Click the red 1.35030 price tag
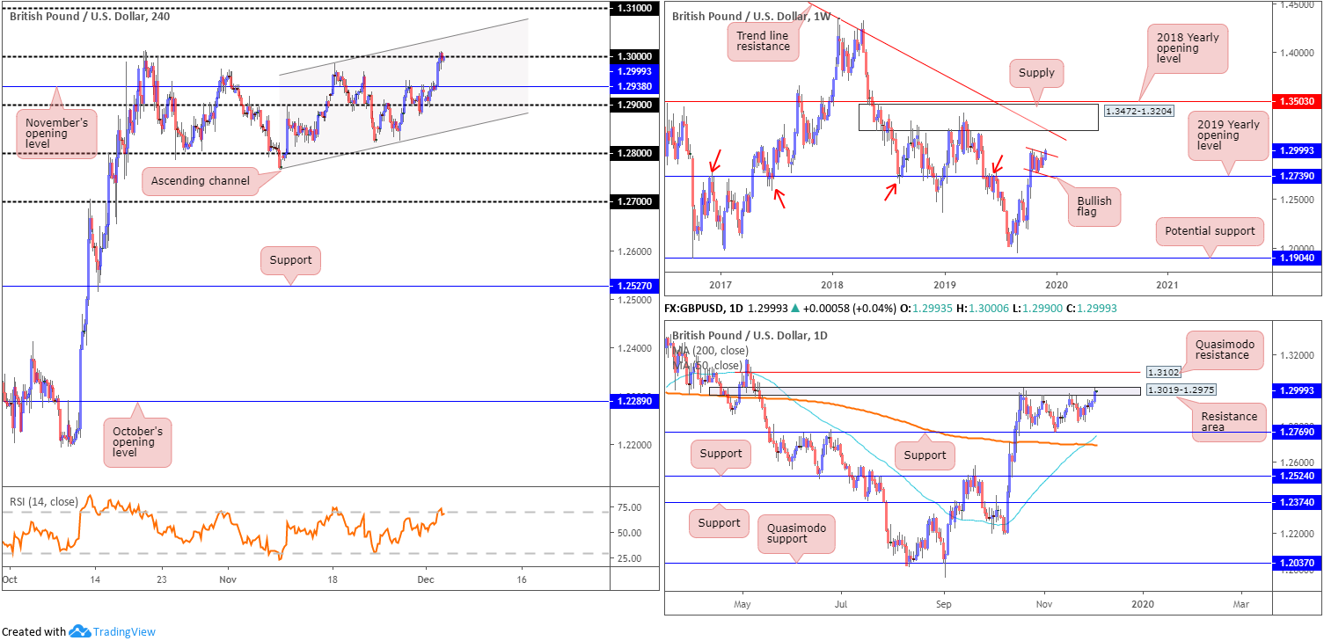Viewport: 1324px width, 641px height. coord(1297,102)
